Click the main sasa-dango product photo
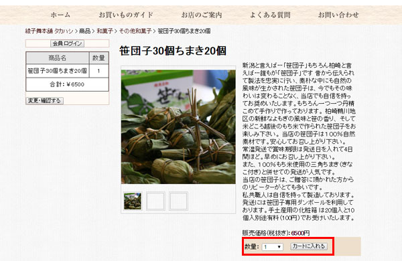 (178, 126)
